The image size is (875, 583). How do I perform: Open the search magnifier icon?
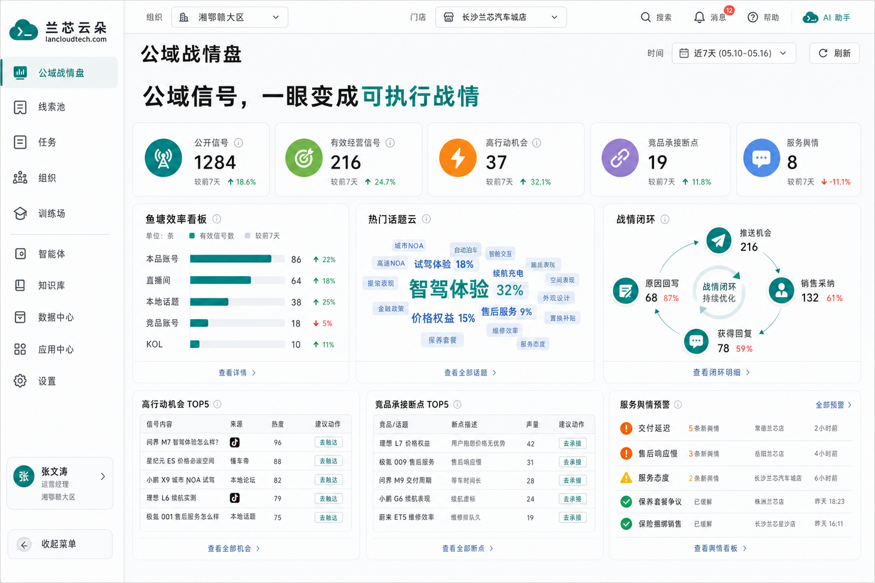click(645, 17)
